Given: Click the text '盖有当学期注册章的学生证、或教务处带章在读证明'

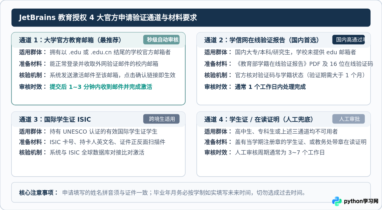Looking at the screenshot, I should (301, 142).
